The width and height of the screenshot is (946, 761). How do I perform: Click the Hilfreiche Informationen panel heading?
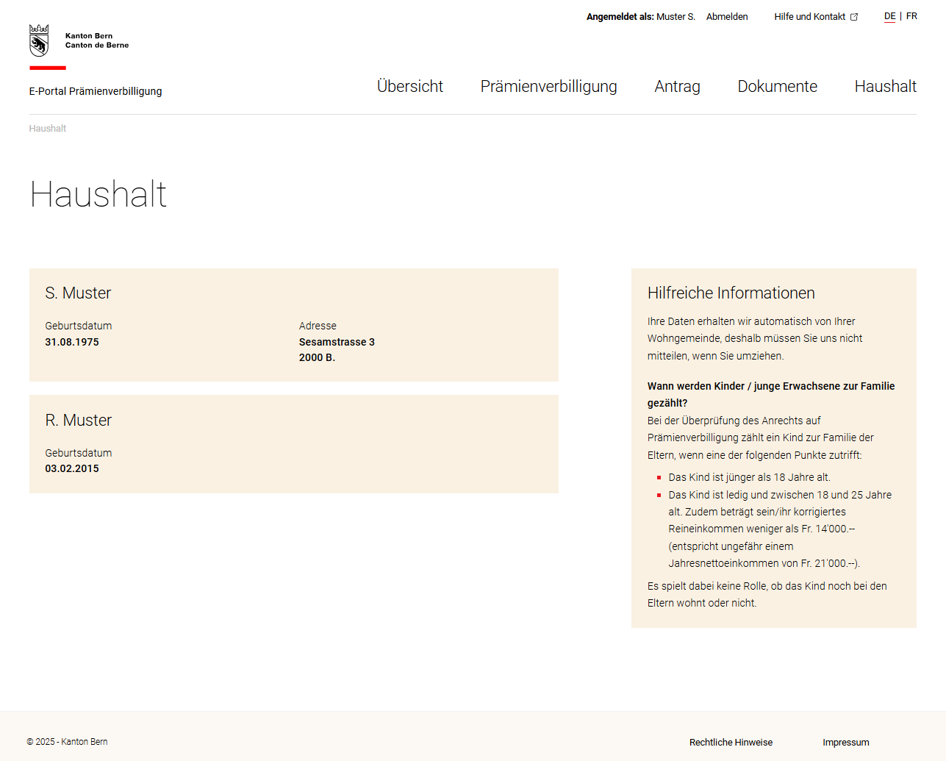click(x=731, y=293)
